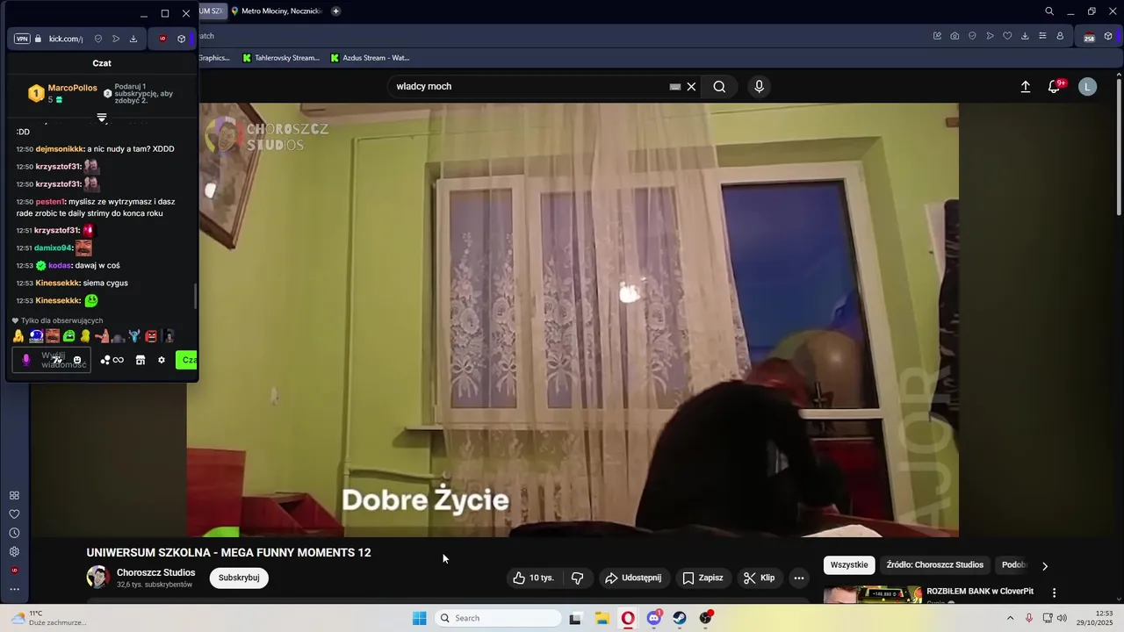Open Kick chat settings gear
The image size is (1124, 632).
162,360
